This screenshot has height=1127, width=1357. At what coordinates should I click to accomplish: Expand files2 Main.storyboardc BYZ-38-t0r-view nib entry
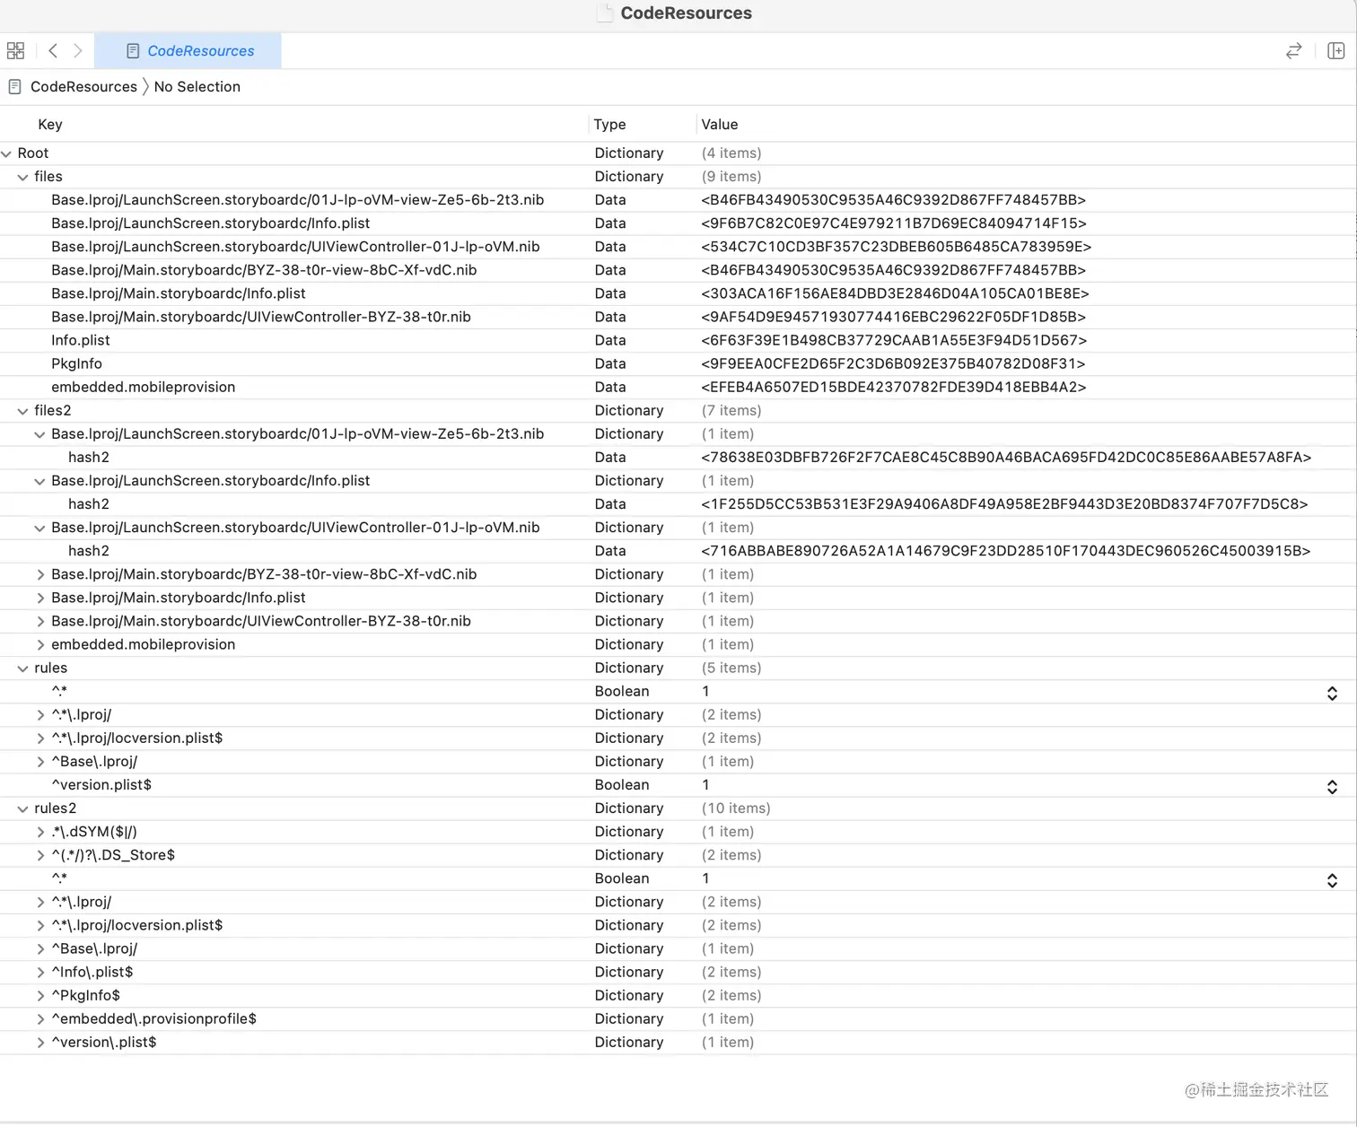coord(40,574)
